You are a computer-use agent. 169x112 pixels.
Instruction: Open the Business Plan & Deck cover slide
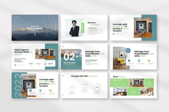35,27
